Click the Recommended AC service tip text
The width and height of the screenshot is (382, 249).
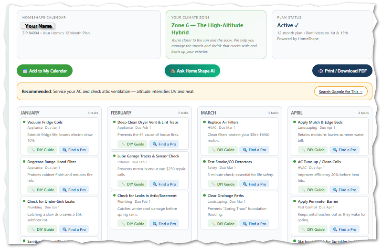click(x=108, y=92)
